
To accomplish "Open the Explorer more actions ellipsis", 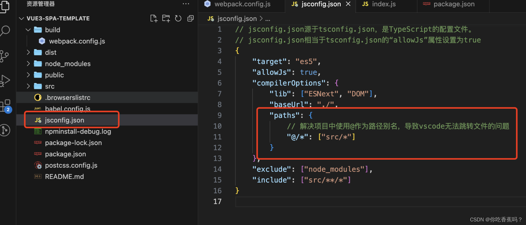I will 186,4.
